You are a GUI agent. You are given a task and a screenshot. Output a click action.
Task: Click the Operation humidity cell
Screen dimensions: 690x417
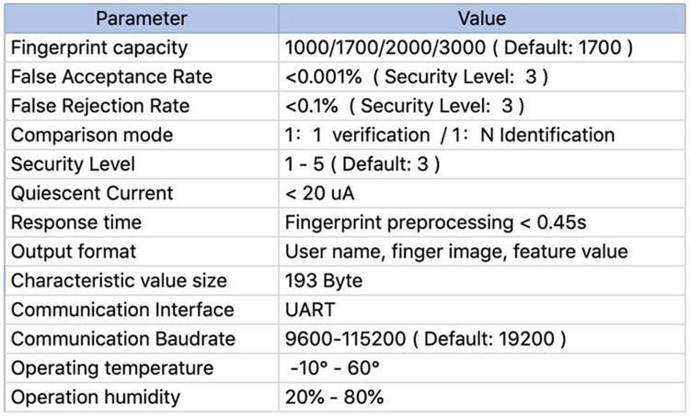(96, 398)
